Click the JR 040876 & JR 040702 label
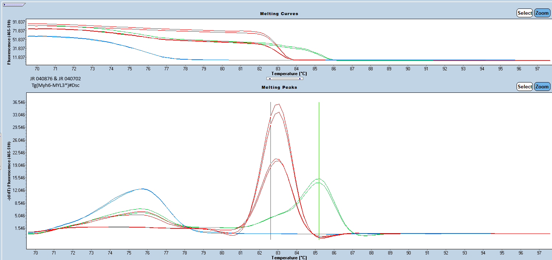 click(55, 79)
